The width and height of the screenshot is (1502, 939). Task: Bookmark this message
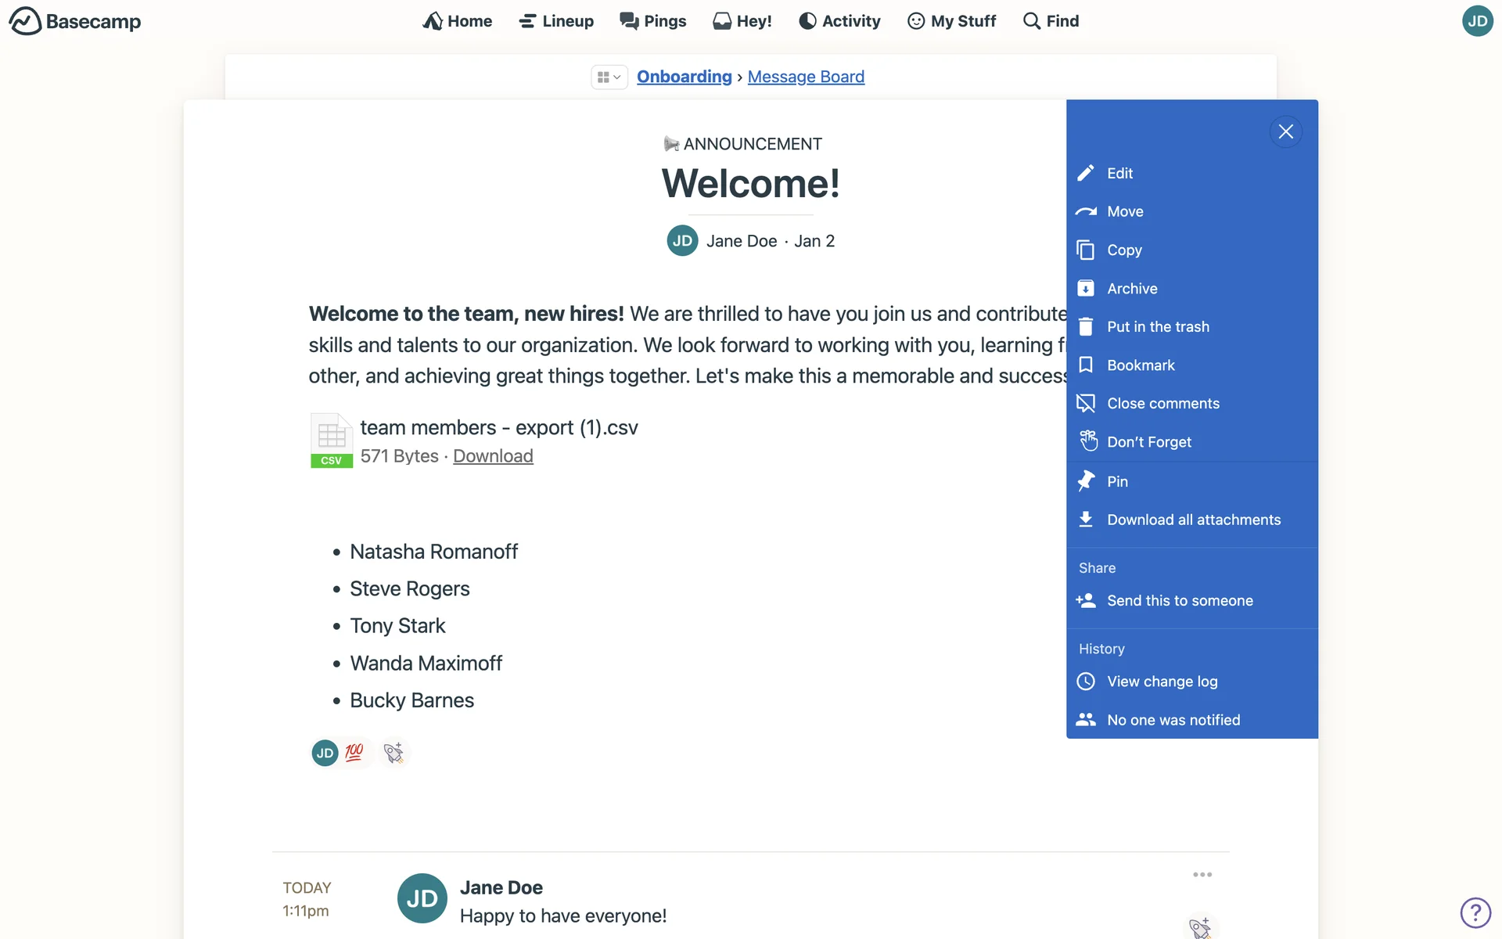pos(1140,365)
